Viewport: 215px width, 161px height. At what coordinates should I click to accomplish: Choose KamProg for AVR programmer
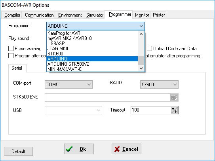point(92,33)
